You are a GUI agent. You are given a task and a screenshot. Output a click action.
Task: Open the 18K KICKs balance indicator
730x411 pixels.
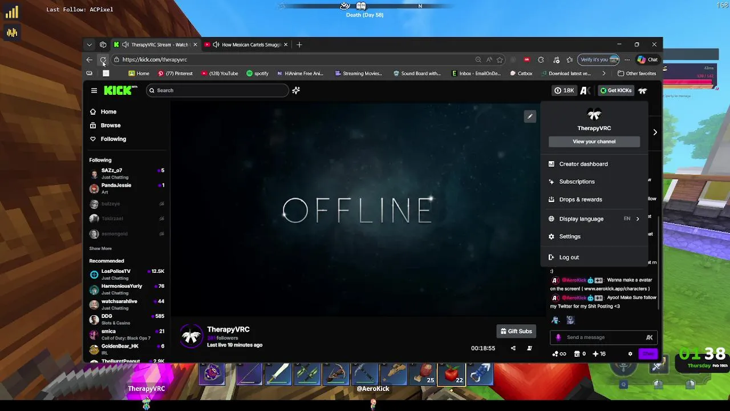(564, 90)
